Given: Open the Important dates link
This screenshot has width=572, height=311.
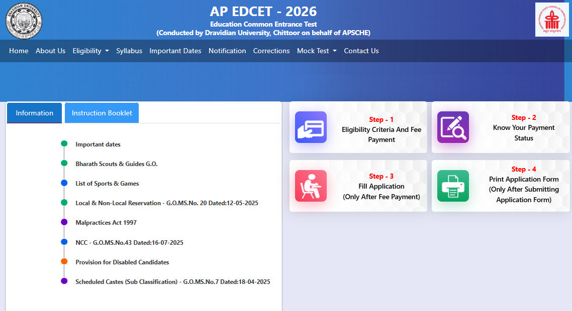Looking at the screenshot, I should pos(98,144).
